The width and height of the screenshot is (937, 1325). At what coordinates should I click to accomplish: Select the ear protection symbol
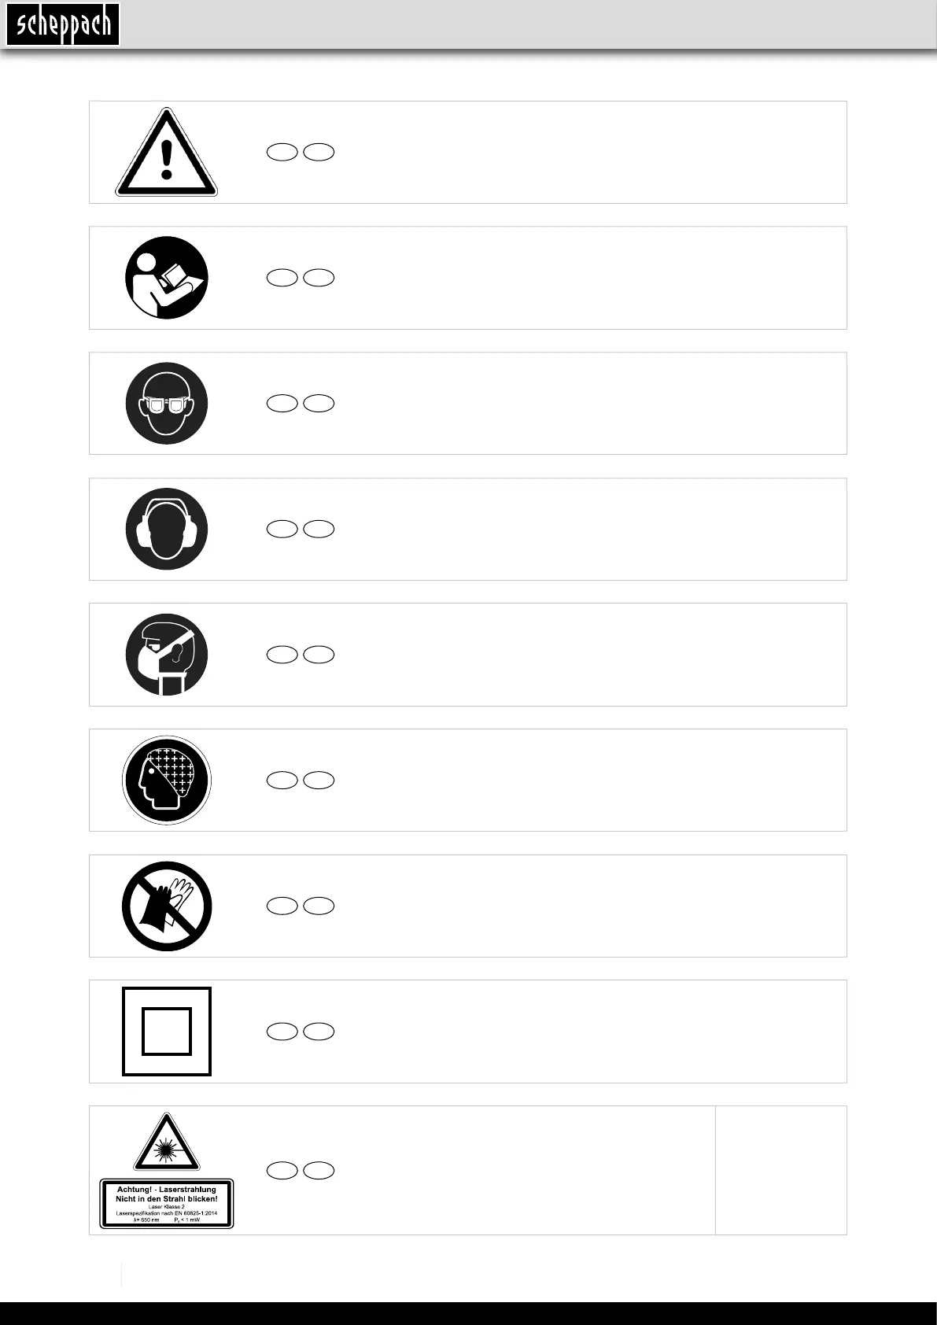(x=166, y=529)
